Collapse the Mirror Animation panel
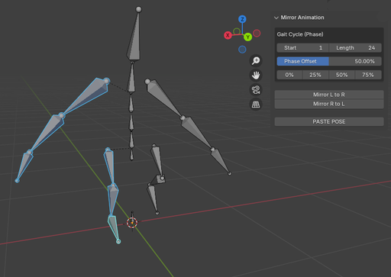Image resolution: width=391 pixels, height=277 pixels. pos(276,18)
